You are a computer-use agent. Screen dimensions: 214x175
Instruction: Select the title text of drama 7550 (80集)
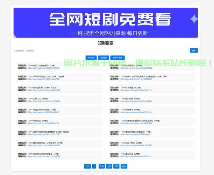(131, 65)
